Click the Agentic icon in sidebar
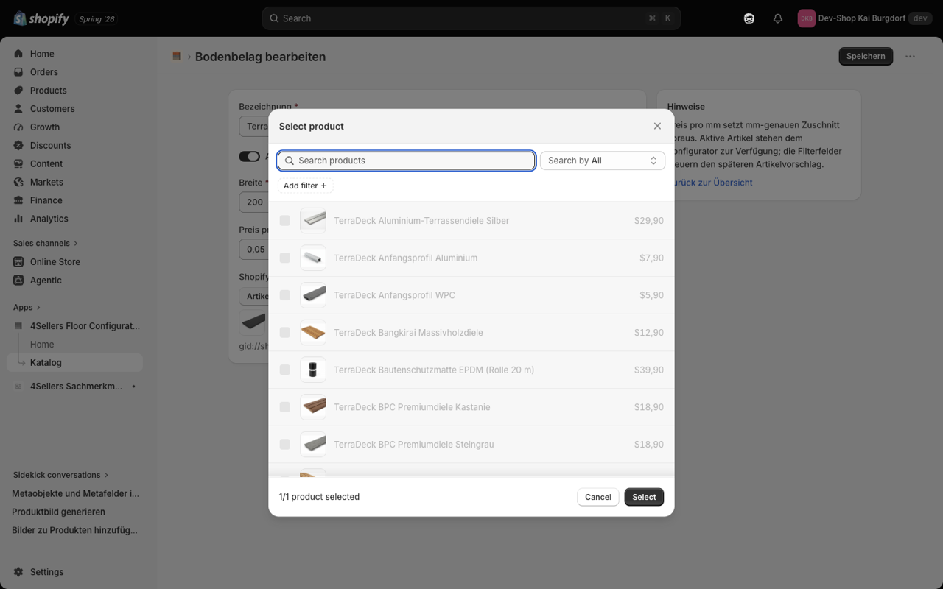 tap(18, 281)
